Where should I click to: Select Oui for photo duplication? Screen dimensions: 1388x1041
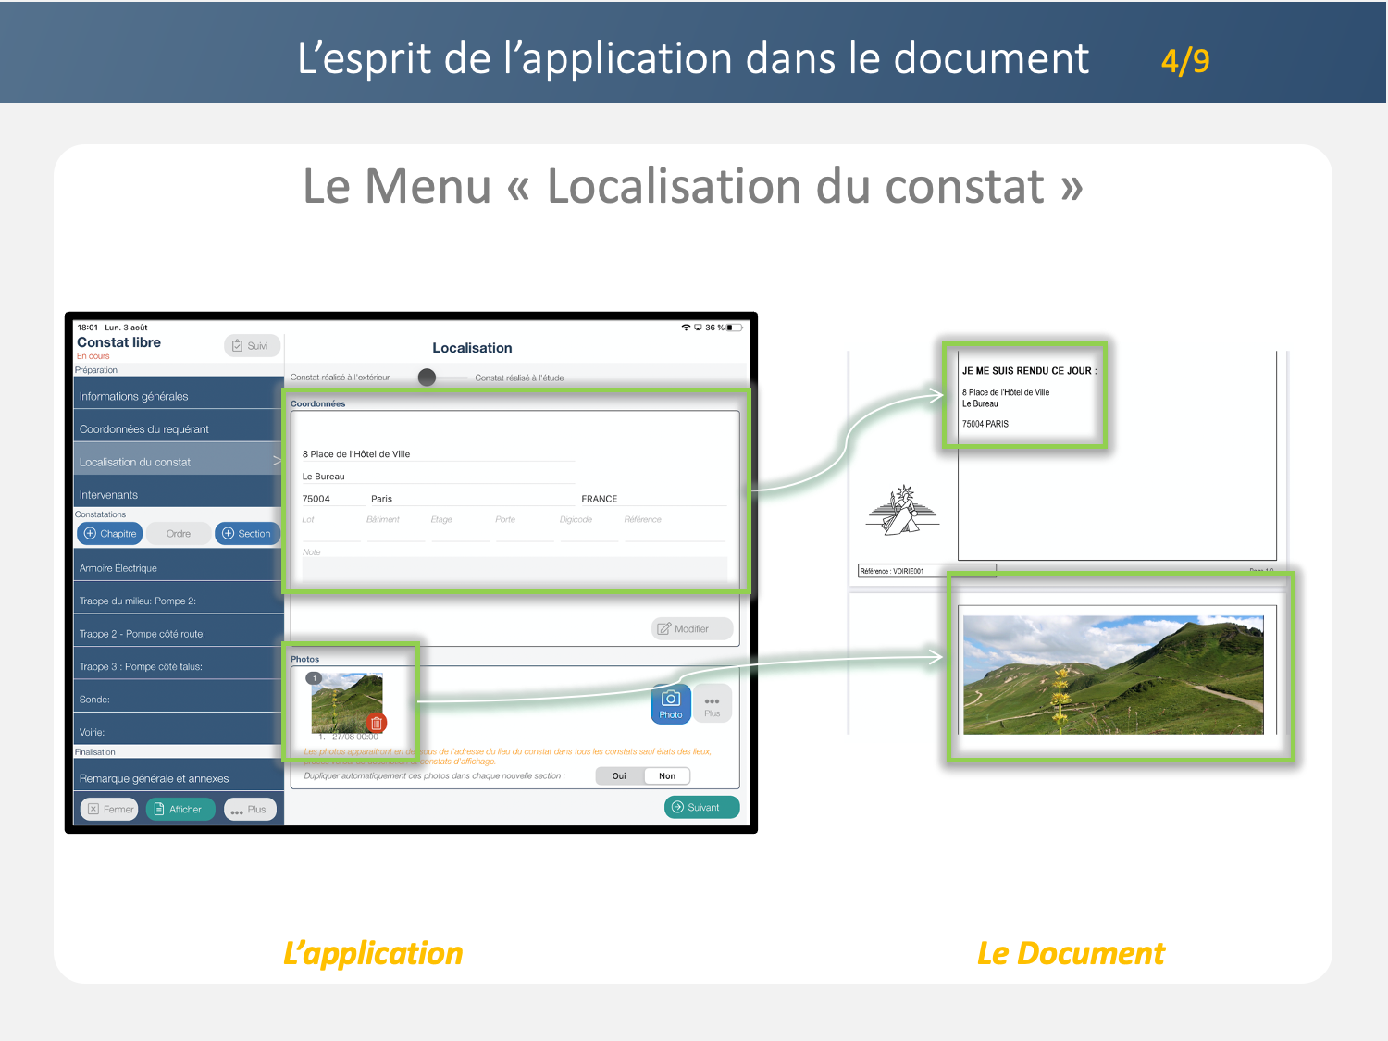619,776
